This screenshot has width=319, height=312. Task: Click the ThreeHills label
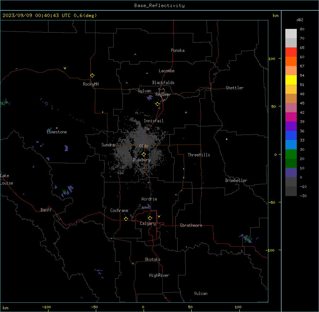[x=199, y=155]
